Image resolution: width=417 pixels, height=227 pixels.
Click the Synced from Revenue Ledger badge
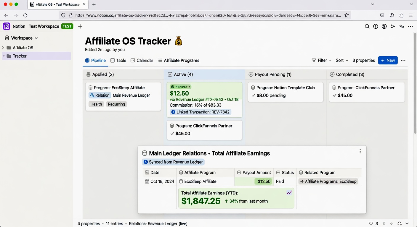tap(173, 162)
